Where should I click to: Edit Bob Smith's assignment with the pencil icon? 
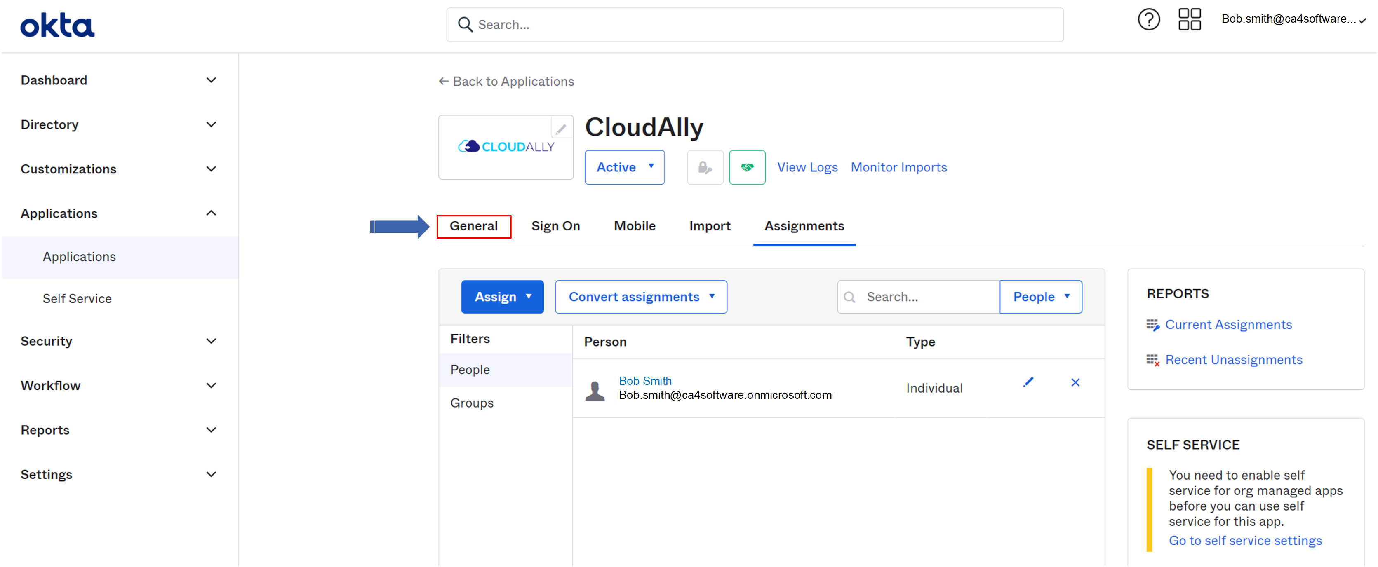point(1028,382)
